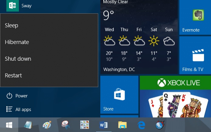
Task: Open the Notepad icon in the taskbar
Action: click(28, 125)
